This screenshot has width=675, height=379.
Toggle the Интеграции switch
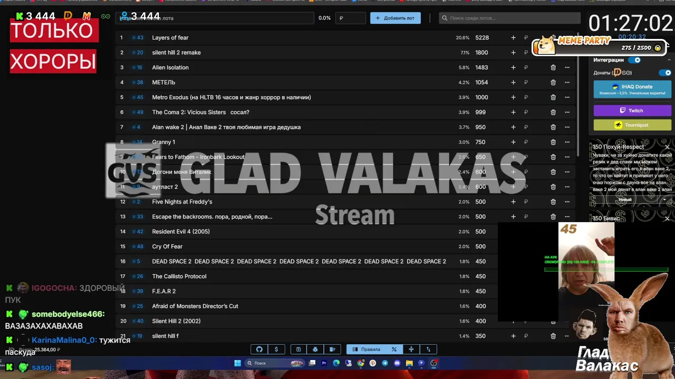[634, 60]
